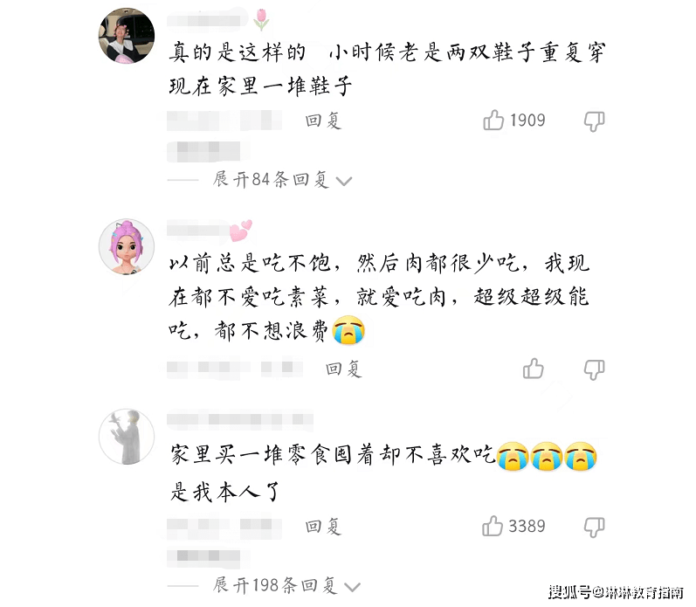The image size is (696, 607).
Task: Open the pink-haired cartoon avatar profile
Action: click(x=127, y=246)
